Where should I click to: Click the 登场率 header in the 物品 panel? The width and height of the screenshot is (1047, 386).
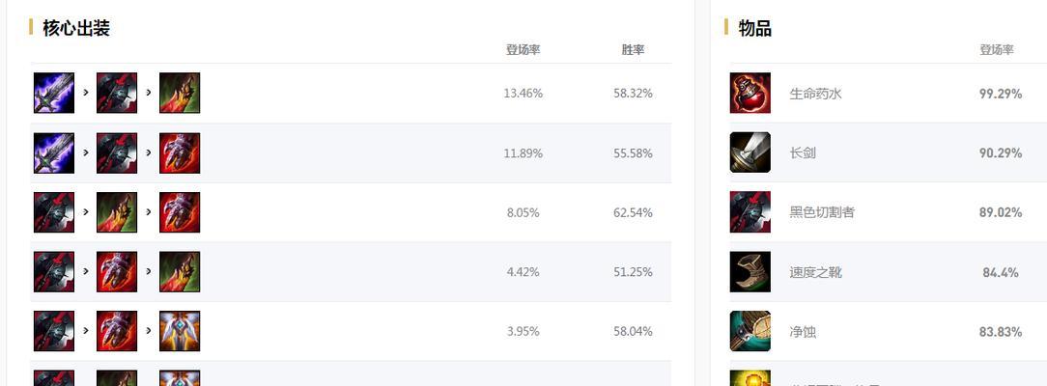pyautogui.click(x=996, y=50)
